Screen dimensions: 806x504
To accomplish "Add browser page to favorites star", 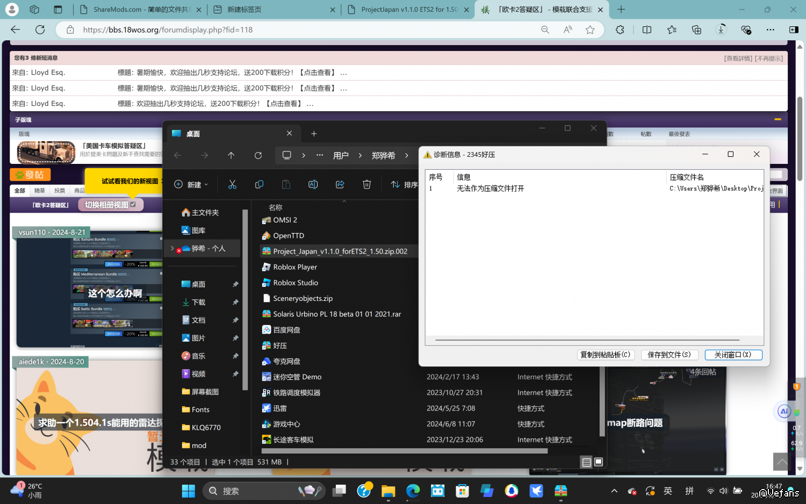I will tap(590, 30).
